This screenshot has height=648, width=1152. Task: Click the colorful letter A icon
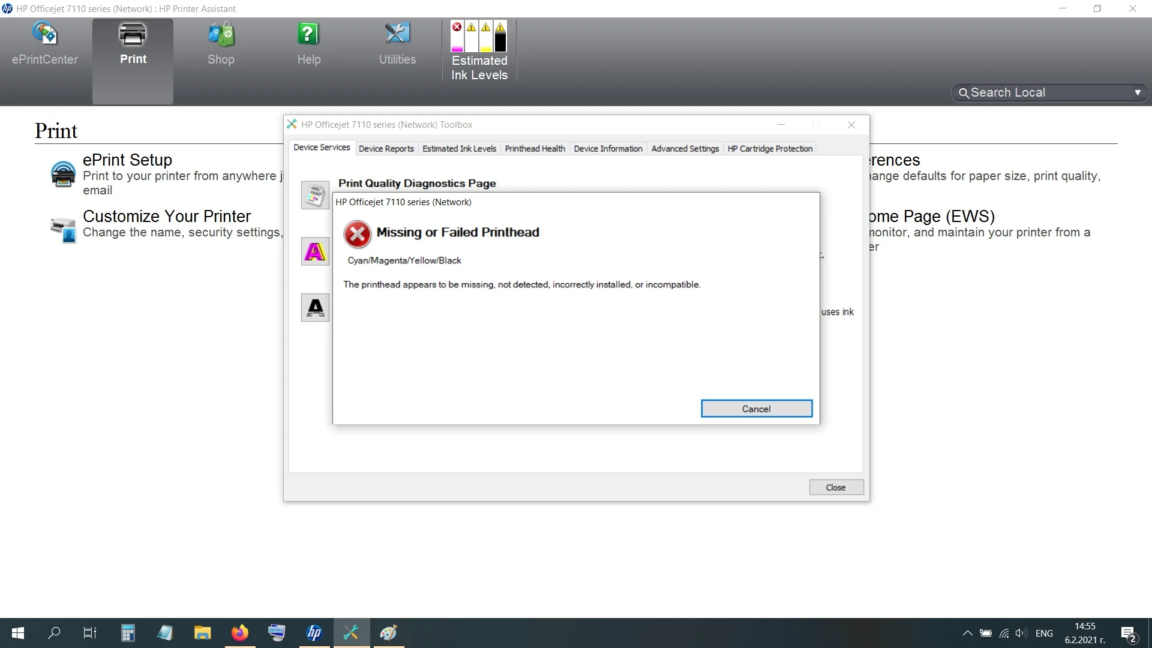point(315,251)
